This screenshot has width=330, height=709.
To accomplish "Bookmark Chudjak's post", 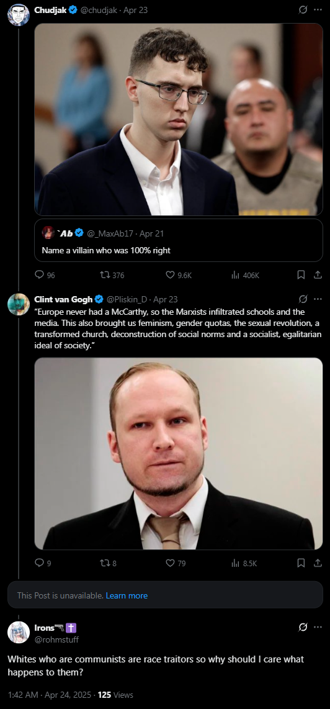I will (x=301, y=275).
